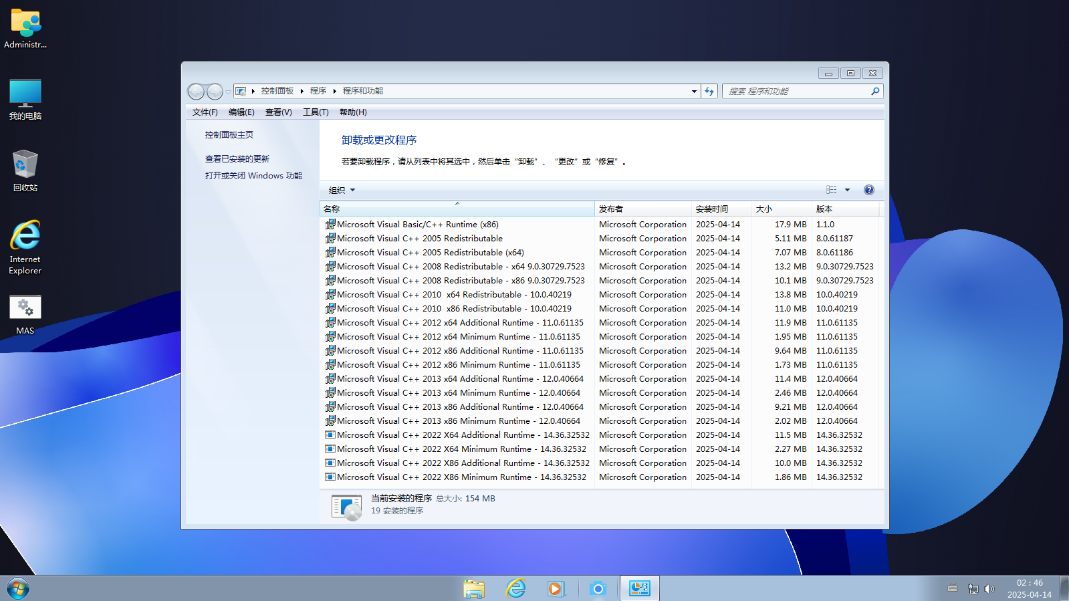Click the 17.9 MB size cell
This screenshot has width=1069, height=601.
790,225
